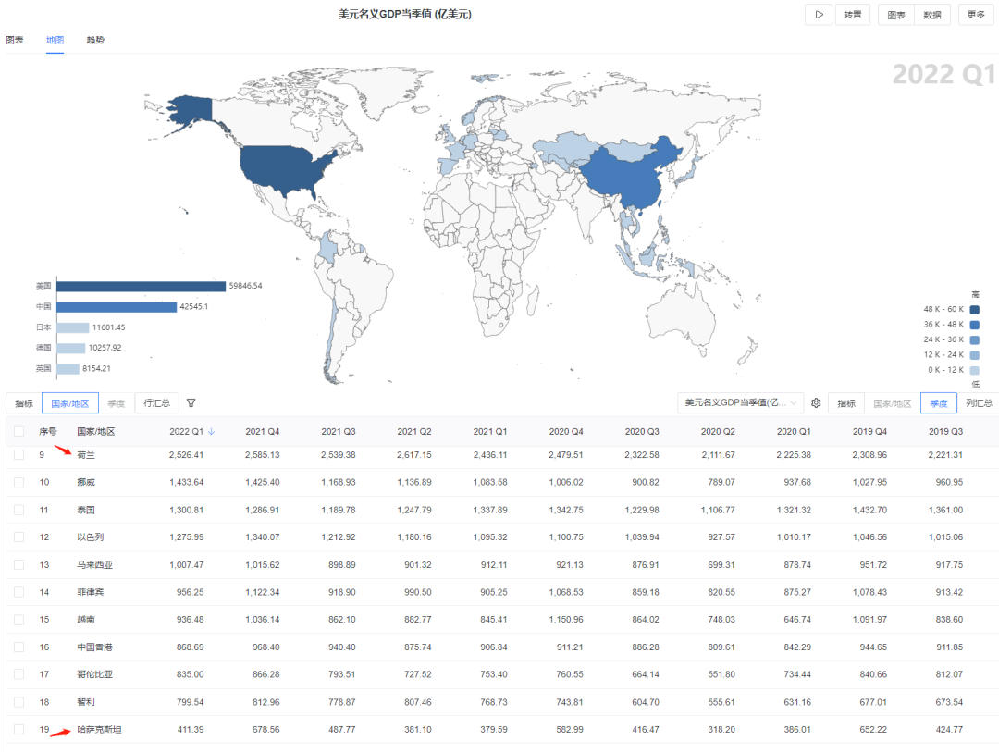Click the 48 K - 60 K legend swatch
Screen dimensions: 999x752
tap(974, 309)
